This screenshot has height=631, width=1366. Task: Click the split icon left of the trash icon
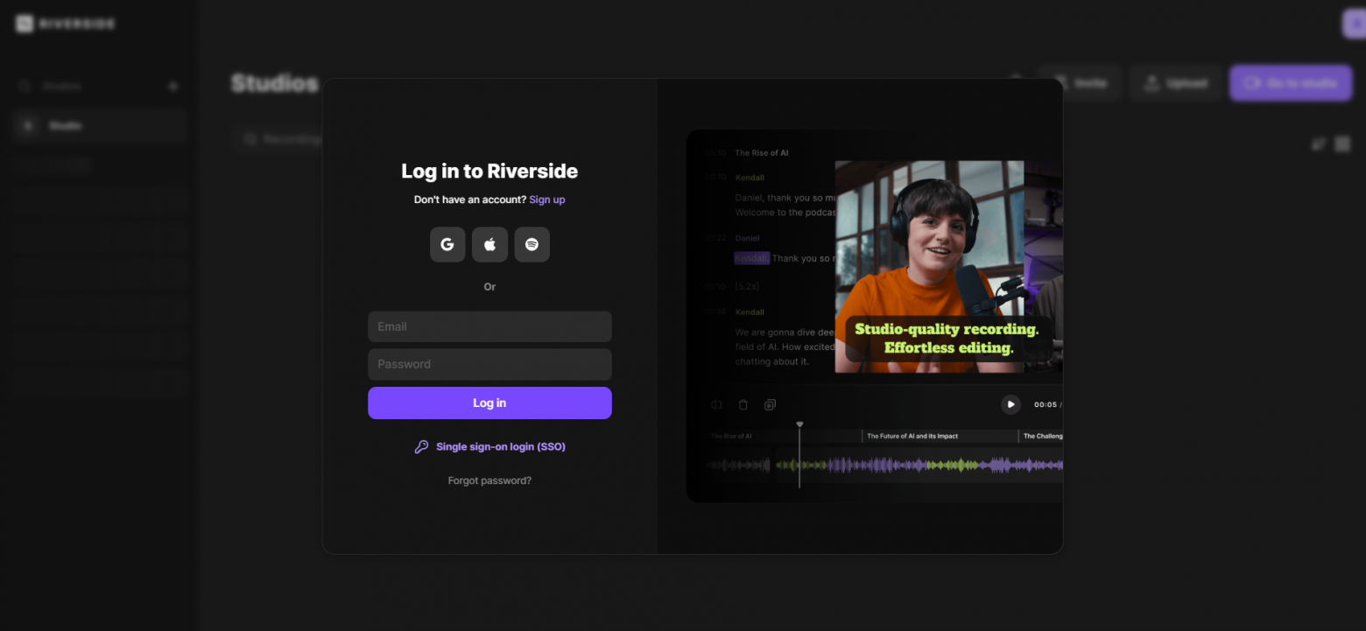click(x=716, y=404)
